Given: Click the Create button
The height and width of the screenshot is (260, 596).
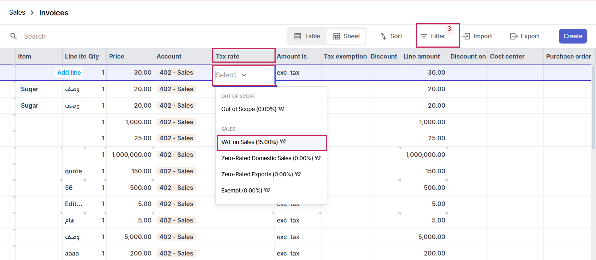Looking at the screenshot, I should coord(573,36).
